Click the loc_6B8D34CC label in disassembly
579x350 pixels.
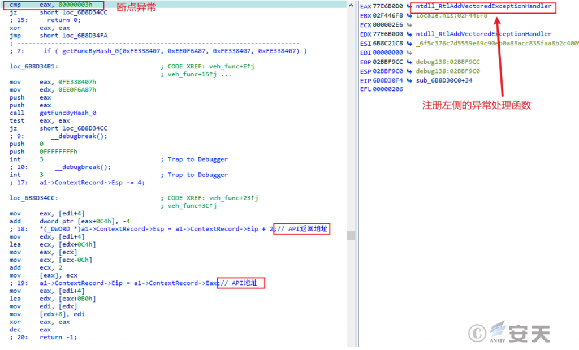(x=33, y=198)
